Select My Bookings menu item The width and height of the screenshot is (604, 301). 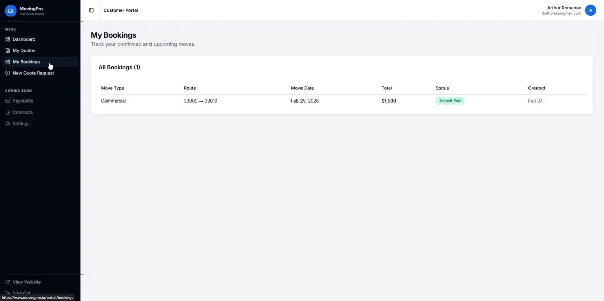pos(26,62)
